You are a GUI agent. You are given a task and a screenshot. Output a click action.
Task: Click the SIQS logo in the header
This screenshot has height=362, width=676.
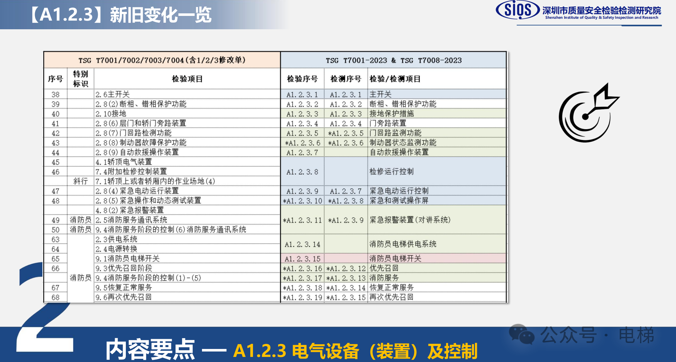point(518,10)
